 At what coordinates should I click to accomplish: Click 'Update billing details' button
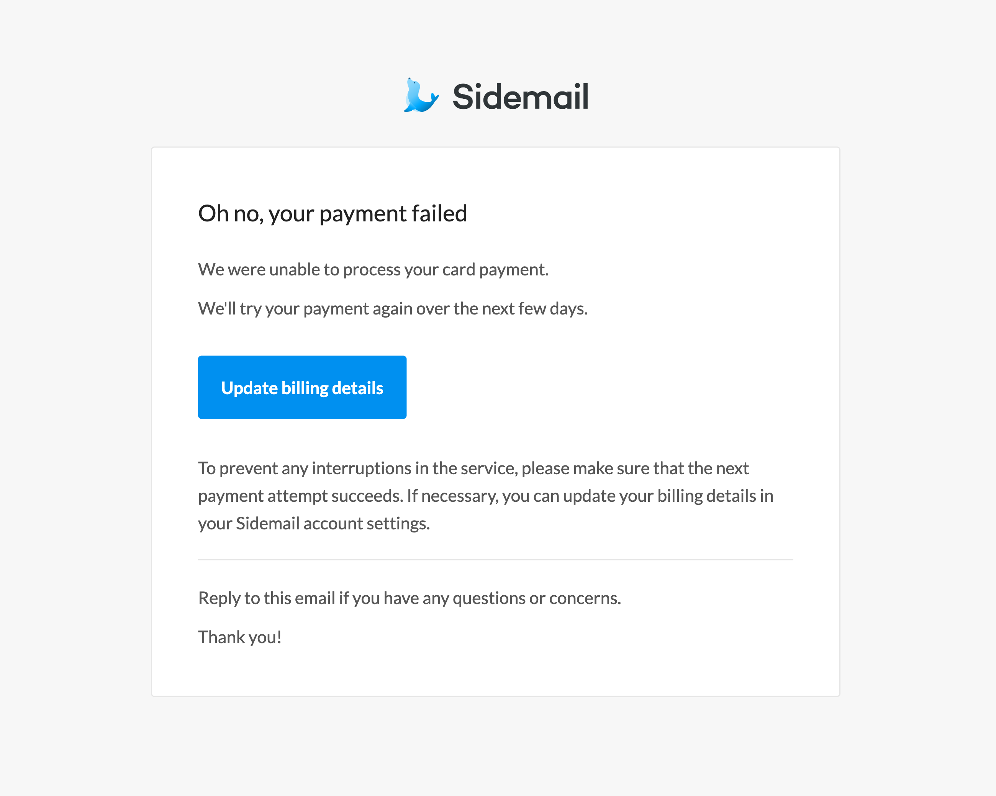pyautogui.click(x=302, y=387)
